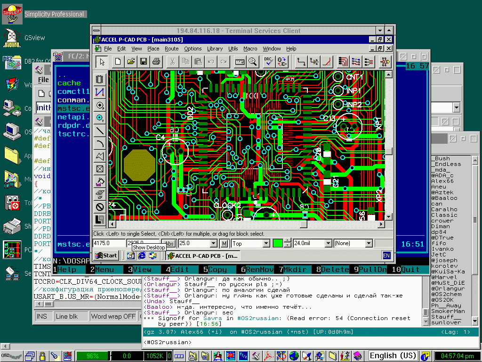Expand the 25.0 grid size dropdown

click(x=214, y=244)
